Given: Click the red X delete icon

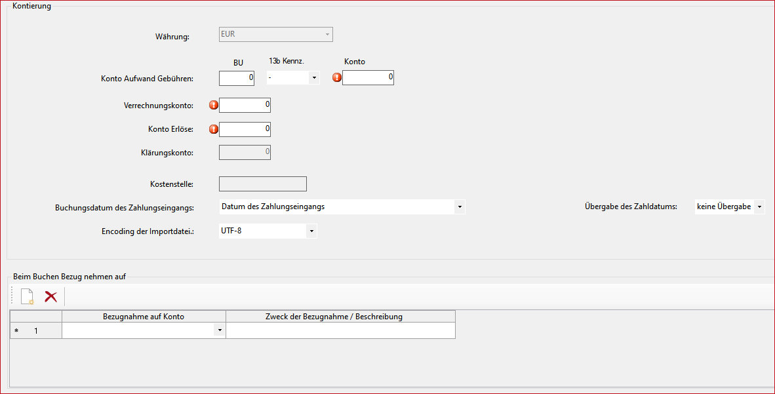Looking at the screenshot, I should [50, 297].
